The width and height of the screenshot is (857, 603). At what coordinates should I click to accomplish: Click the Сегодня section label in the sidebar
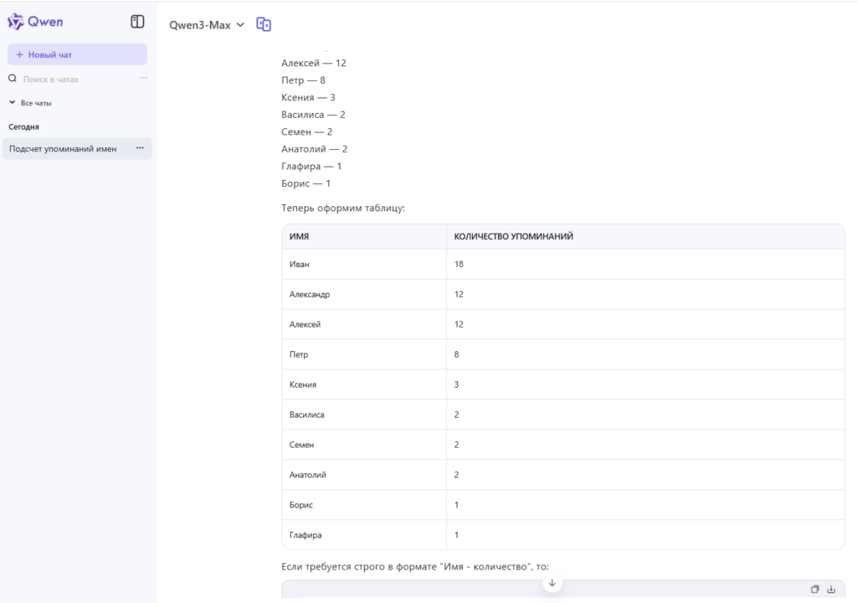(24, 127)
